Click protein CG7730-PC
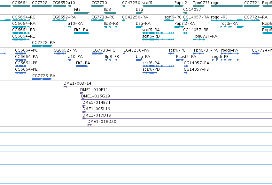 click(98, 53)
